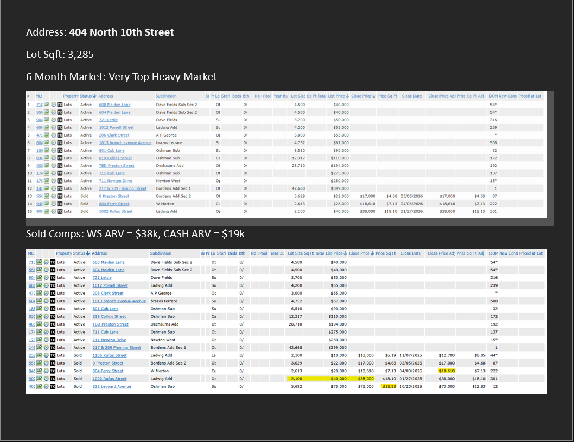Click Property column header in 6 Month Market table
This screenshot has width=574, height=442.
click(71, 96)
